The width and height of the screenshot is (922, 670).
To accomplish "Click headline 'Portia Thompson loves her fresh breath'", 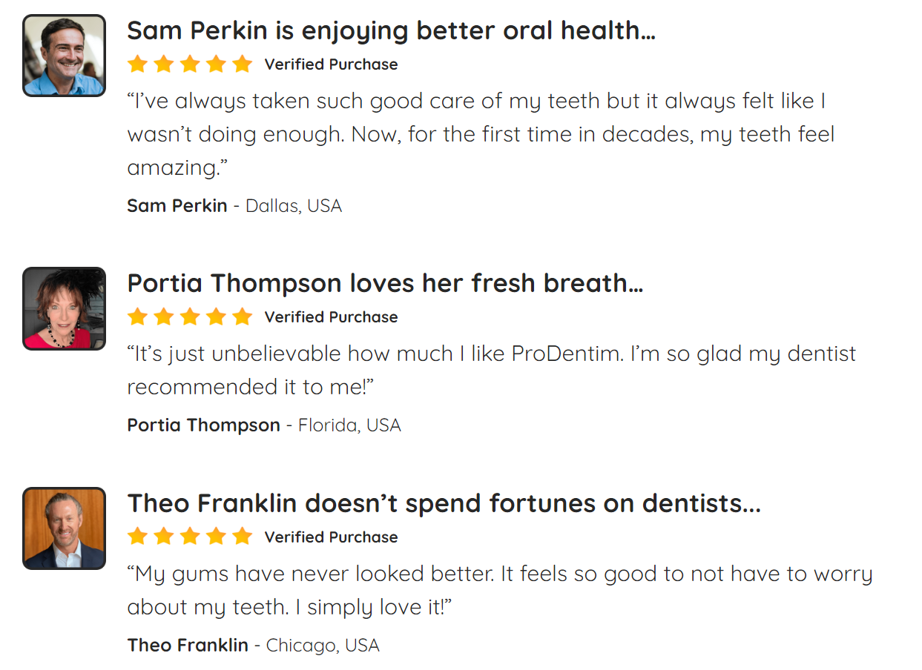I will pyautogui.click(x=385, y=284).
